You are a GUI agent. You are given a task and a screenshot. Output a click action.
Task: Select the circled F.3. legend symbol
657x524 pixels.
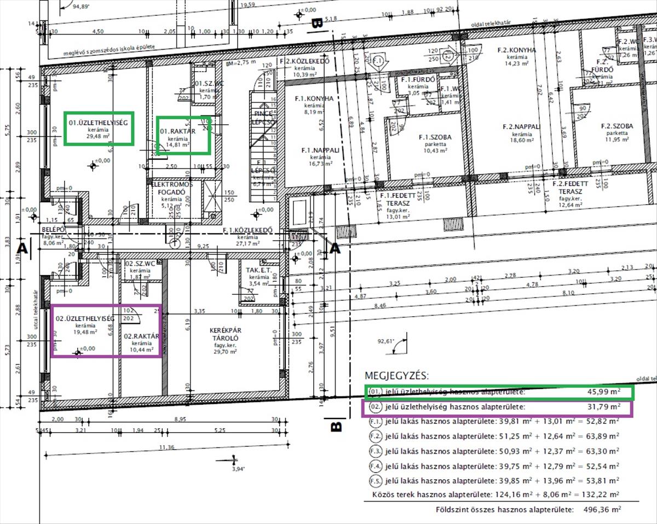coord(375,451)
